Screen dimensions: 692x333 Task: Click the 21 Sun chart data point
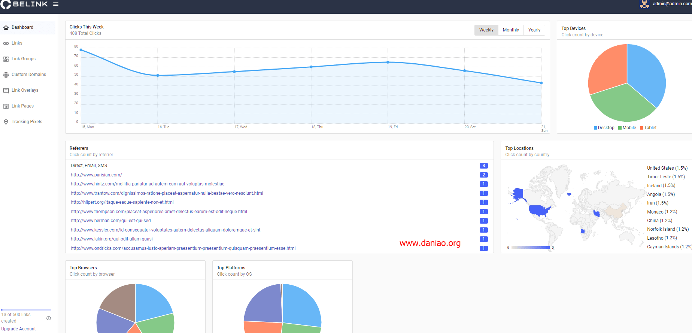click(x=541, y=83)
